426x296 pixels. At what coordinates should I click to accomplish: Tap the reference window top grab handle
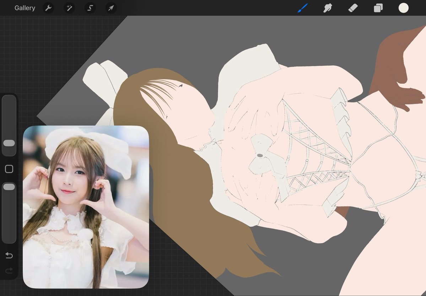(86, 127)
